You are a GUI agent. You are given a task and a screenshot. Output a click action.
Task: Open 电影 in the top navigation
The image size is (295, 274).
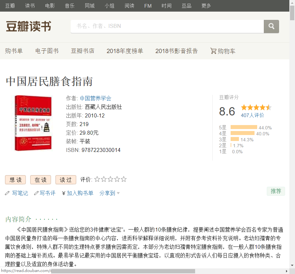pos(50,6)
